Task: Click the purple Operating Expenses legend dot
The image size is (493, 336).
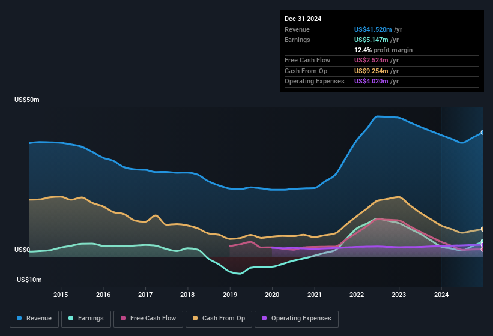Action: (264, 319)
